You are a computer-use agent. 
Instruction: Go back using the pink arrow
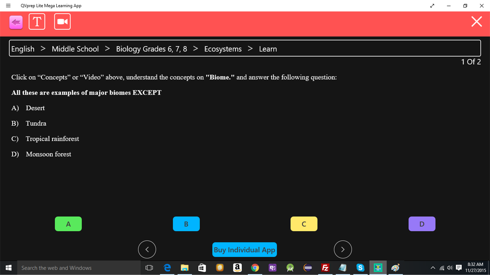pyautogui.click(x=16, y=22)
